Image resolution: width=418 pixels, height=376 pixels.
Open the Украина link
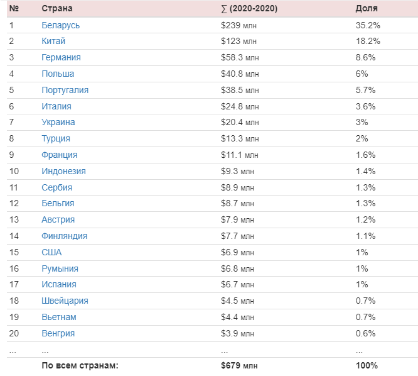point(58,123)
